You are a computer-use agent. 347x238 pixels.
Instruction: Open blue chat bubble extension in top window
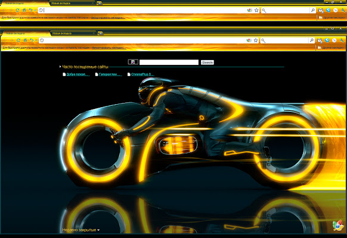coord(328,10)
